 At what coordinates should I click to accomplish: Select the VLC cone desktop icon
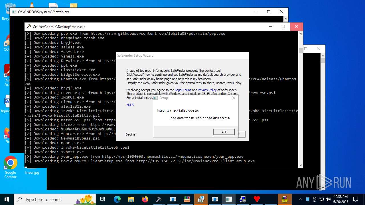click(32, 4)
